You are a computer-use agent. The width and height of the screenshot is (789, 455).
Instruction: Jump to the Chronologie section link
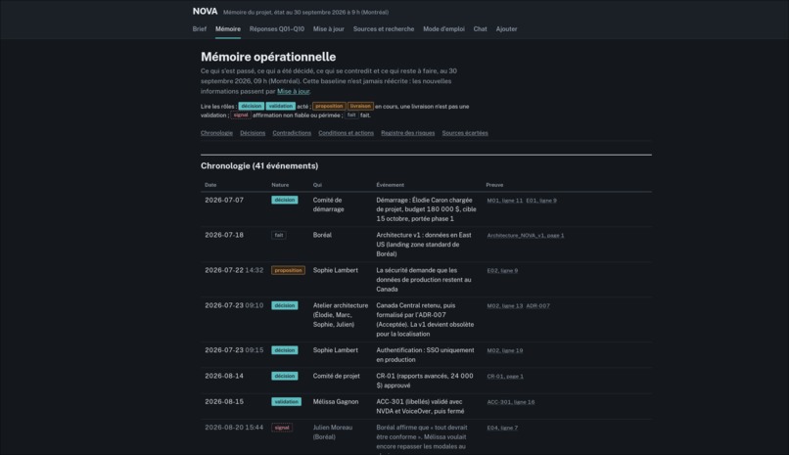pos(216,133)
